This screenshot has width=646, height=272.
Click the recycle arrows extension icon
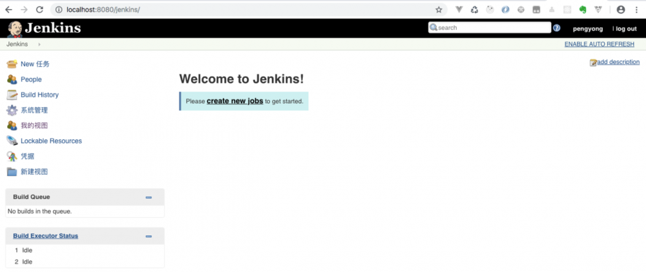475,10
